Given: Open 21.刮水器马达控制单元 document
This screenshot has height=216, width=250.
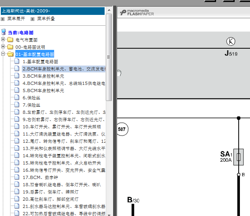Looking at the screenshot, I should 64,206.
